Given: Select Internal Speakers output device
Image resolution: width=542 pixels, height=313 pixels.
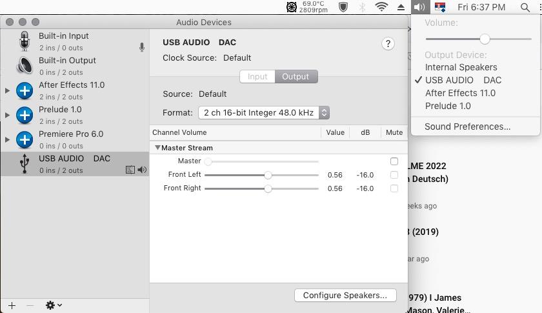Looking at the screenshot, I should click(x=461, y=67).
